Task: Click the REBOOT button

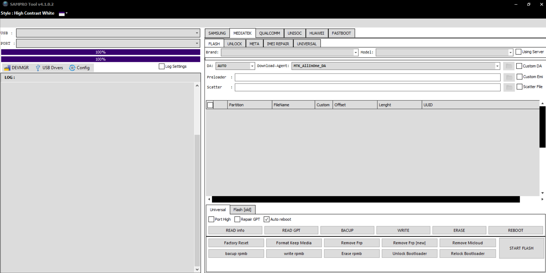Action: (516, 230)
